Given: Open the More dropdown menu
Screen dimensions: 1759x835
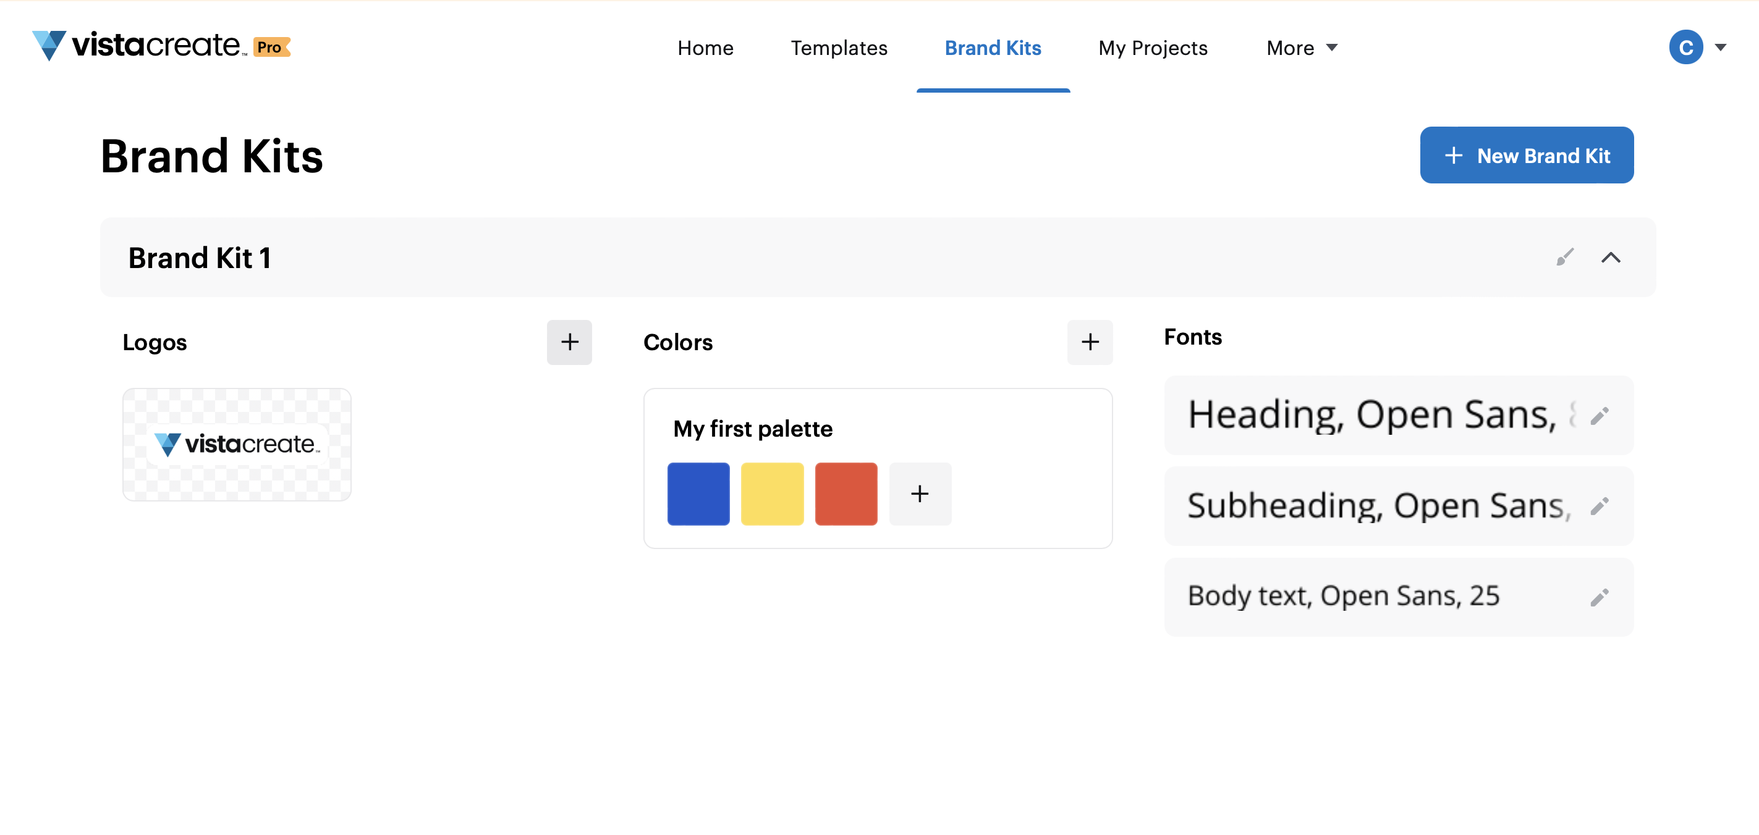Looking at the screenshot, I should 1302,48.
